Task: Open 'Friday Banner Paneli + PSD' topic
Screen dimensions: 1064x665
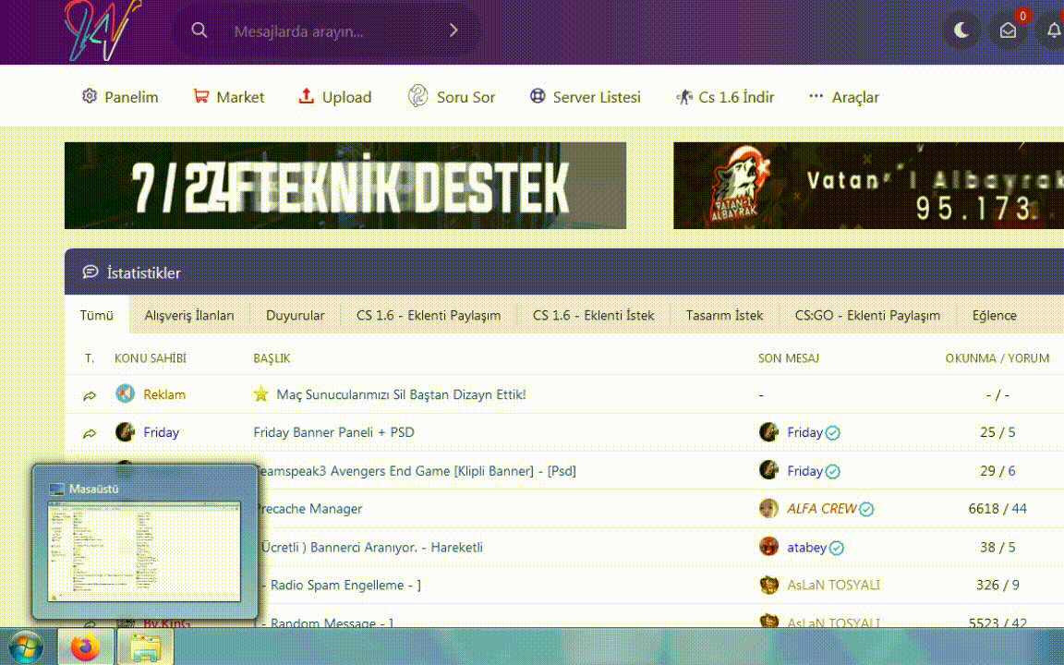Action: tap(333, 432)
